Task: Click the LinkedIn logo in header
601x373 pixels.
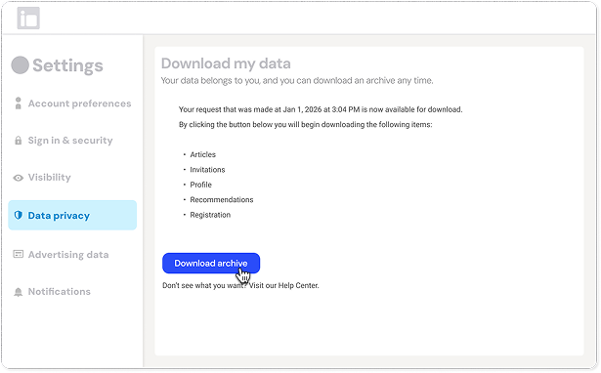Action: pos(28,18)
